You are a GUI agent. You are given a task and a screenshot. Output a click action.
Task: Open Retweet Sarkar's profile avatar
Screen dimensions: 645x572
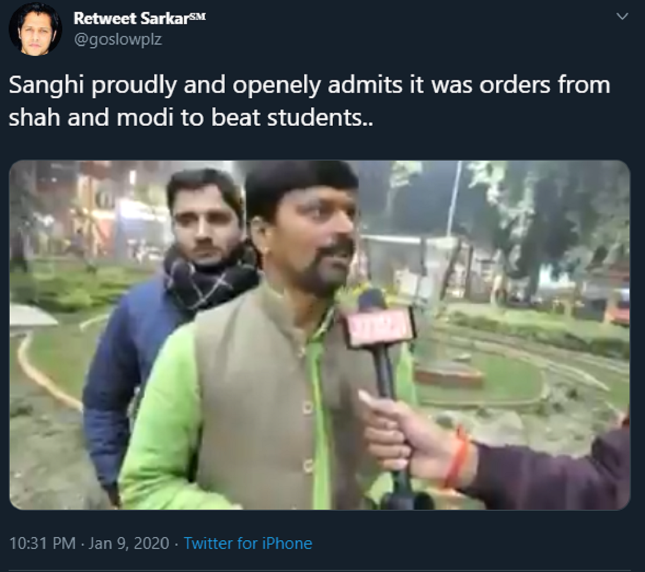pos(35,28)
